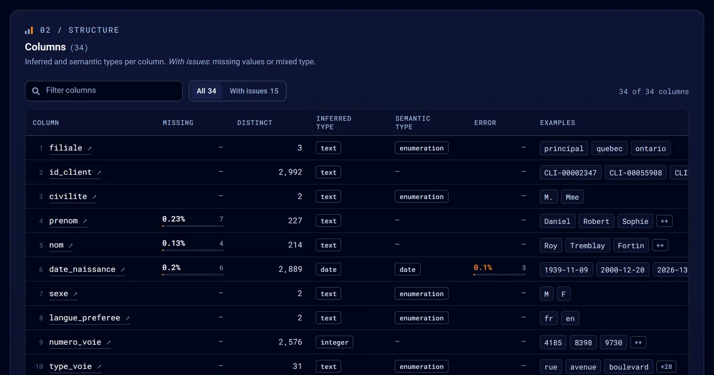
Task: Click the ERROR column header
Action: coord(485,123)
